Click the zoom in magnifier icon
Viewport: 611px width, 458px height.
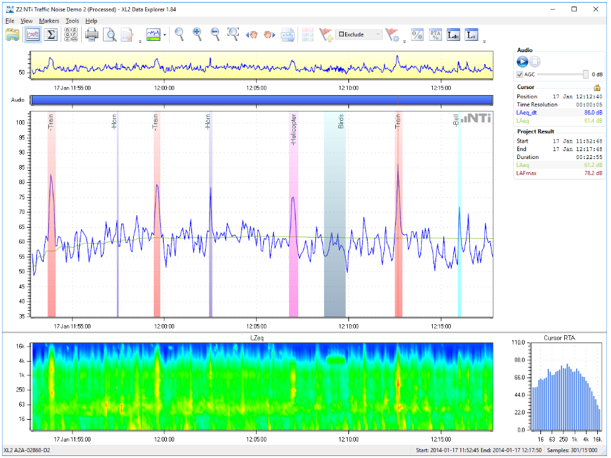click(197, 34)
